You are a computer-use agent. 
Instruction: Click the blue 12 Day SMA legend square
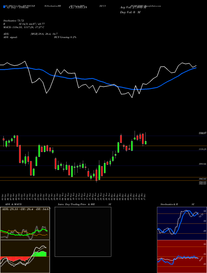(x=4, y=7)
